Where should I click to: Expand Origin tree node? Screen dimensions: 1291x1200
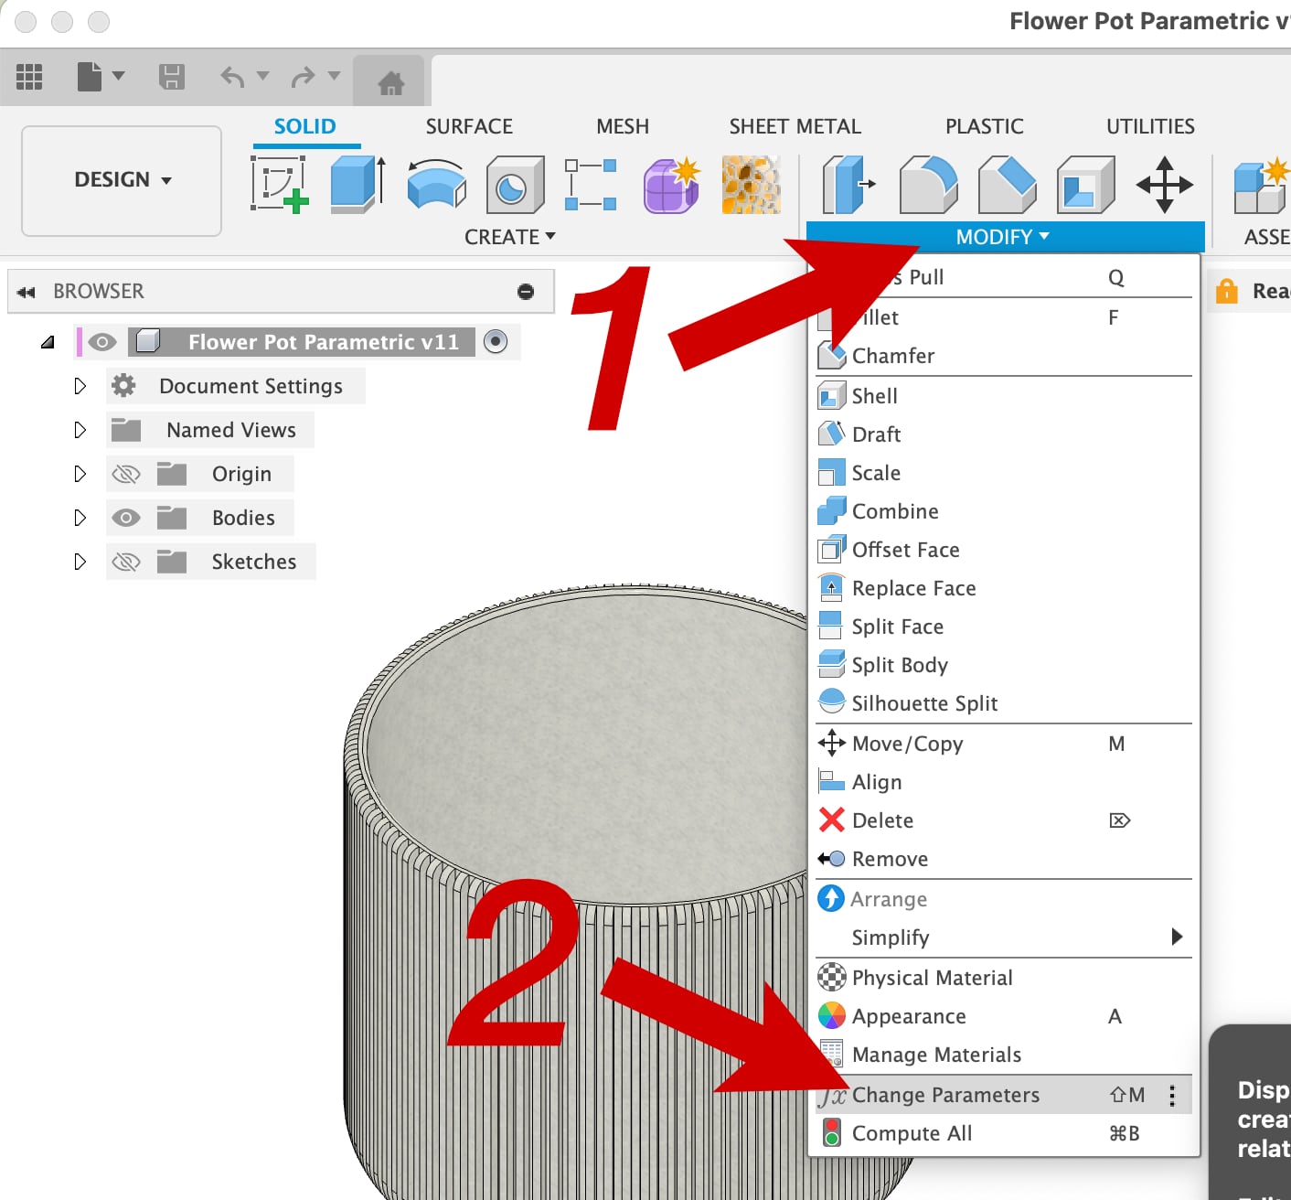coord(80,474)
